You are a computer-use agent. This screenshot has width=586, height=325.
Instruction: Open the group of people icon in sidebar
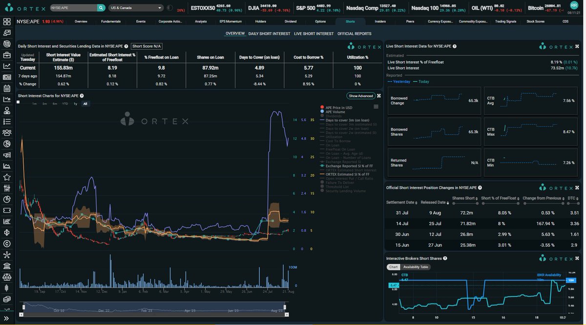point(7,133)
